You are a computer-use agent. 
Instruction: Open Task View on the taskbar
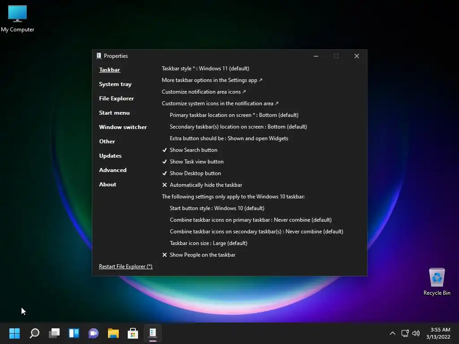[54, 333]
